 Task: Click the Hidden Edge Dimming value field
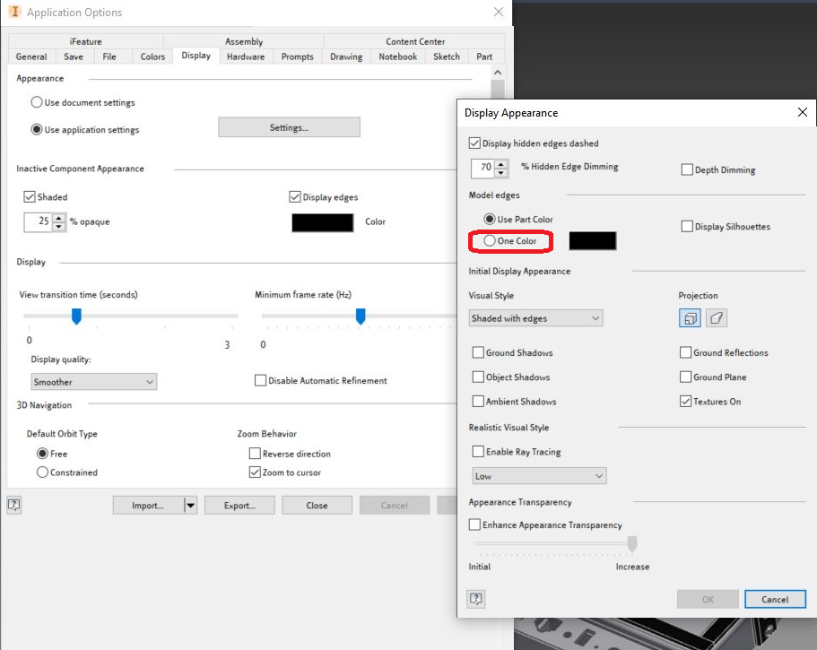[483, 167]
